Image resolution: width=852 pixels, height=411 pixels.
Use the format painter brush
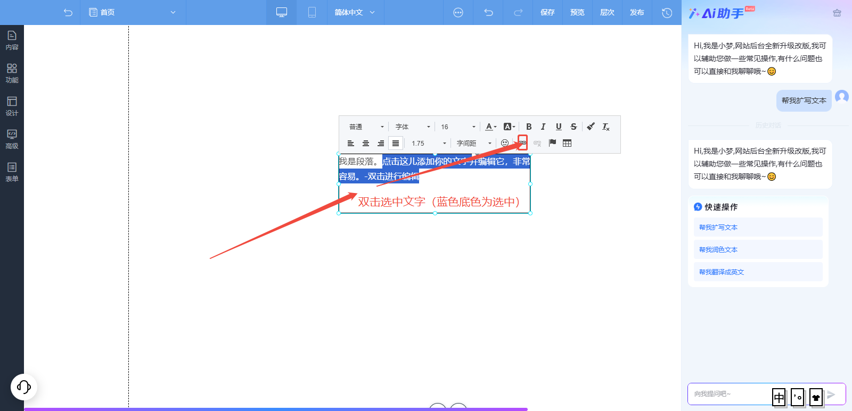coord(591,127)
